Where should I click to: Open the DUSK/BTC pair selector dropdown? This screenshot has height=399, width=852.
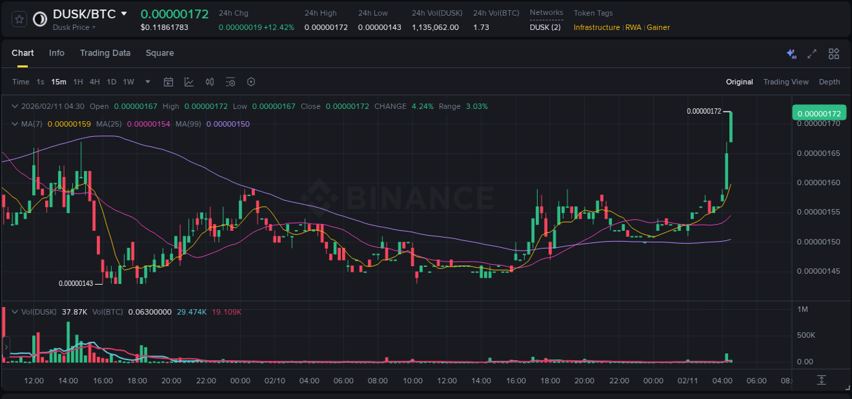click(123, 14)
